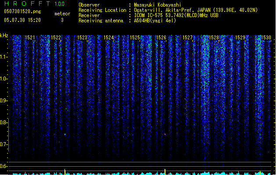Click the Receiving antenna label
The width and height of the screenshot is (276, 175).
[x=101, y=21]
